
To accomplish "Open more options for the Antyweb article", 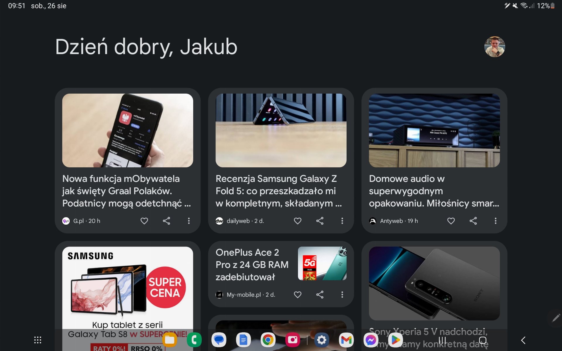I will (496, 221).
